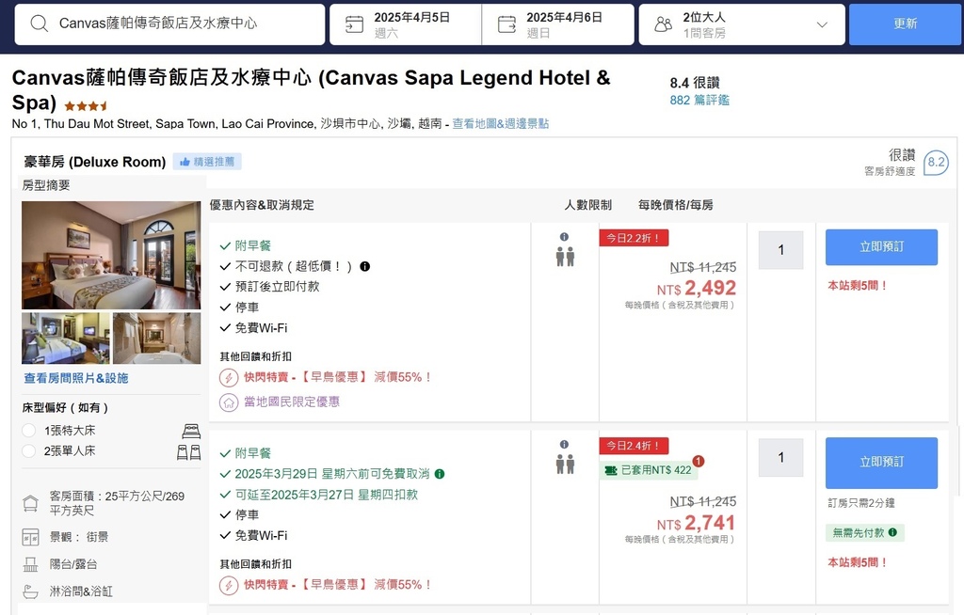
Task: Click the guests people icon
Action: [664, 24]
